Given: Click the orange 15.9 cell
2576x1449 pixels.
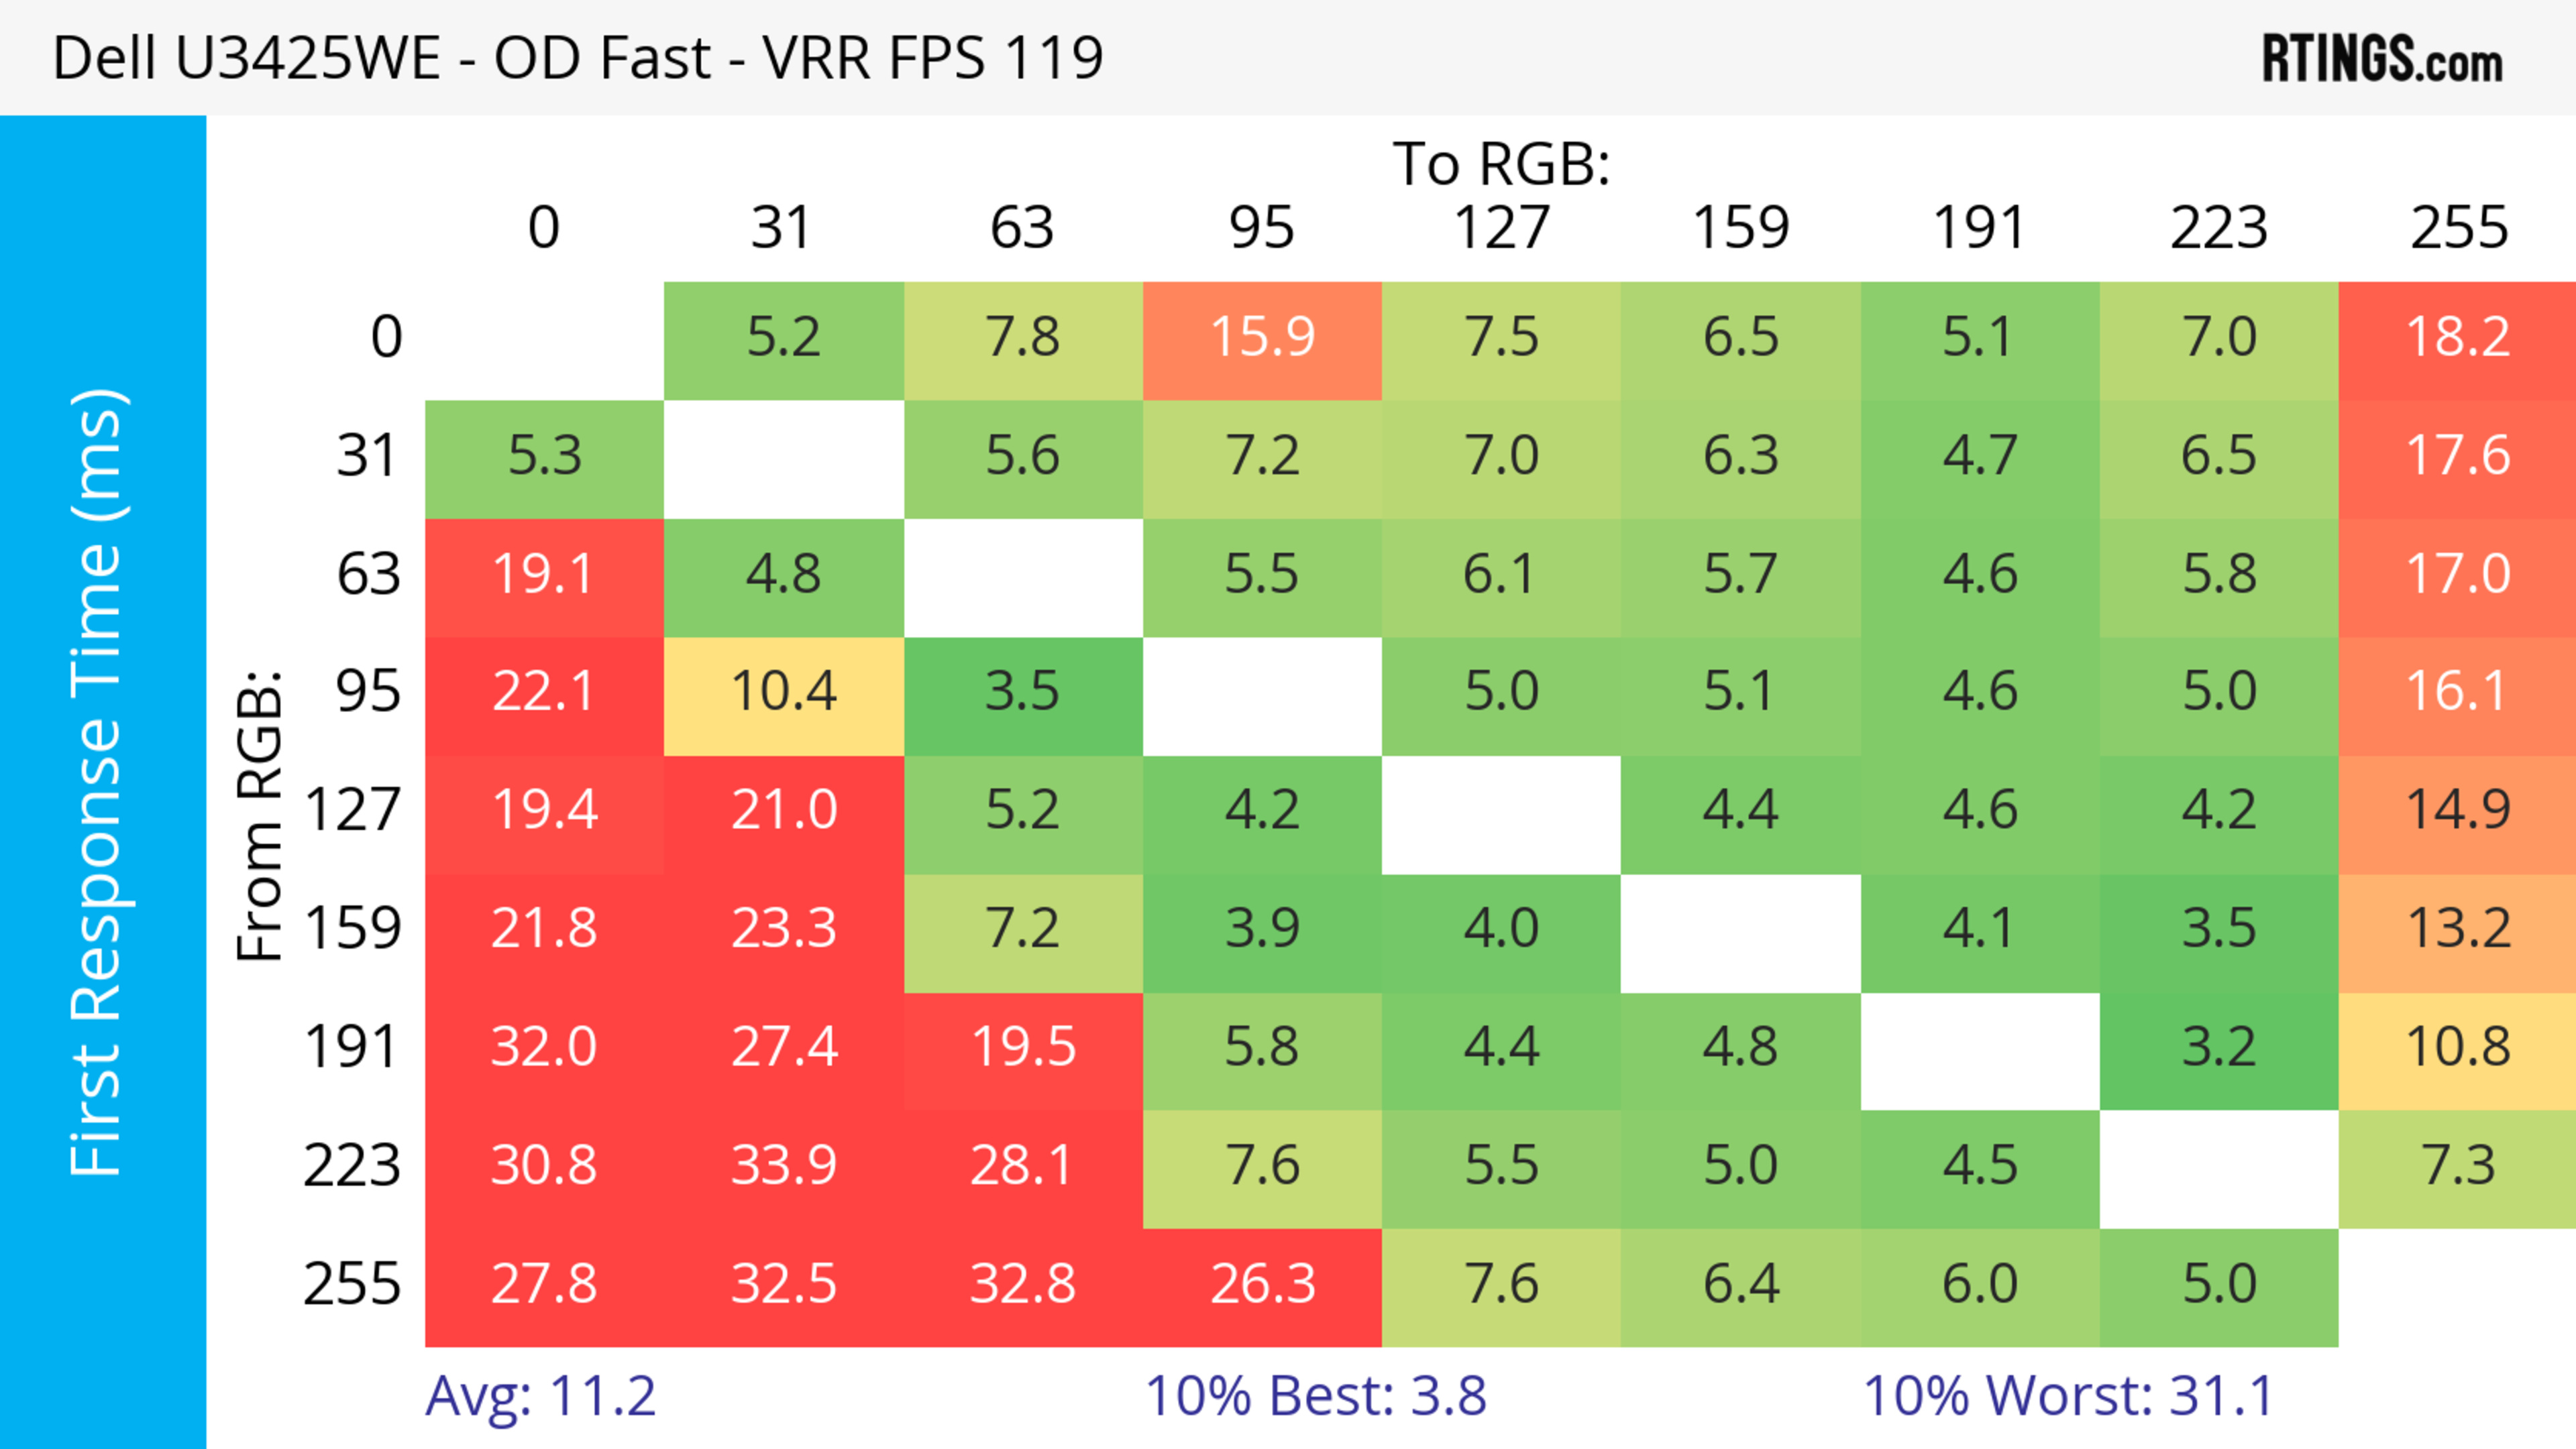Looking at the screenshot, I should click(1262, 337).
